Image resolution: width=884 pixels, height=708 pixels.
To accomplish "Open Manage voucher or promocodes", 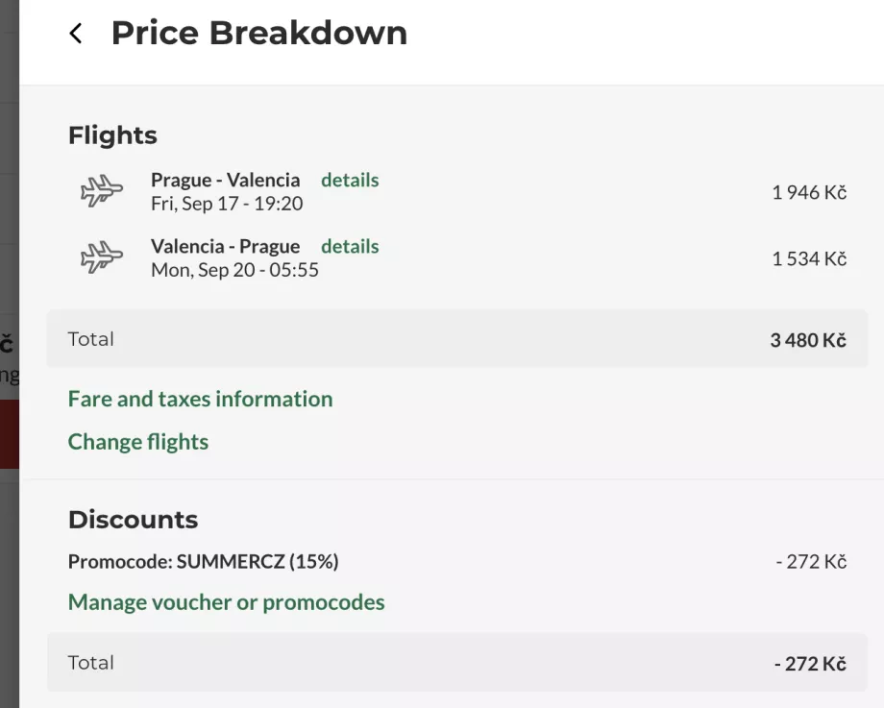I will [226, 601].
